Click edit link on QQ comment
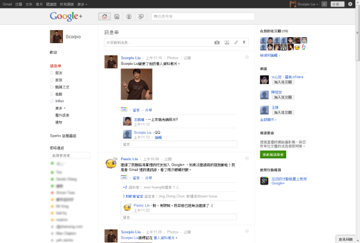 [158, 137]
